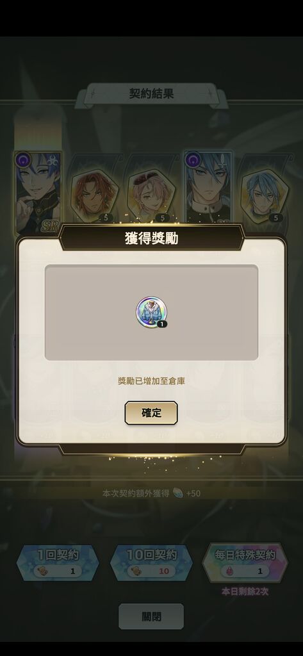This screenshot has width=303, height=656.
Task: Click the 契約結果 title banner
Action: pyautogui.click(x=151, y=94)
